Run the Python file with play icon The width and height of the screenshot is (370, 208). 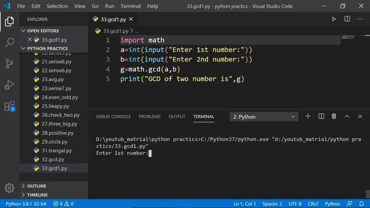click(x=334, y=19)
